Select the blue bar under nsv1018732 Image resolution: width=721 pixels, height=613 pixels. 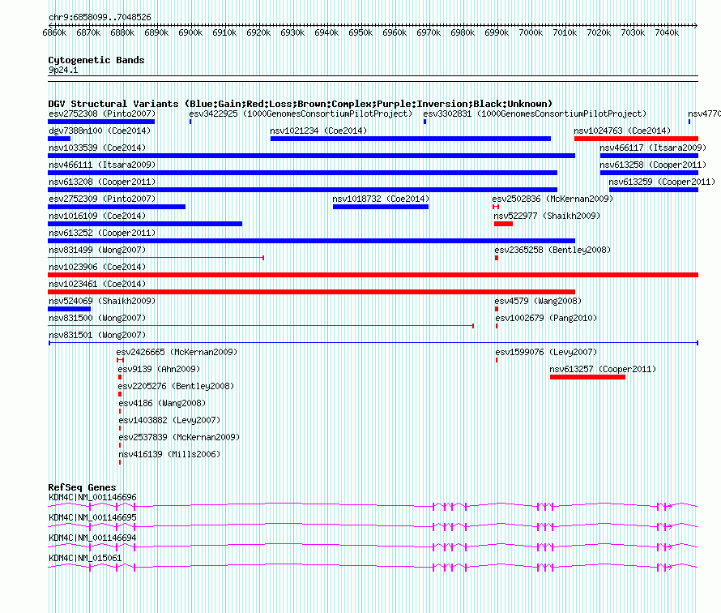click(x=381, y=207)
